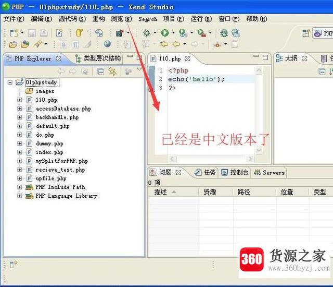The image size is (333, 287).
Task: Select mySplitForPHP.php in the explorer
Action: point(61,161)
